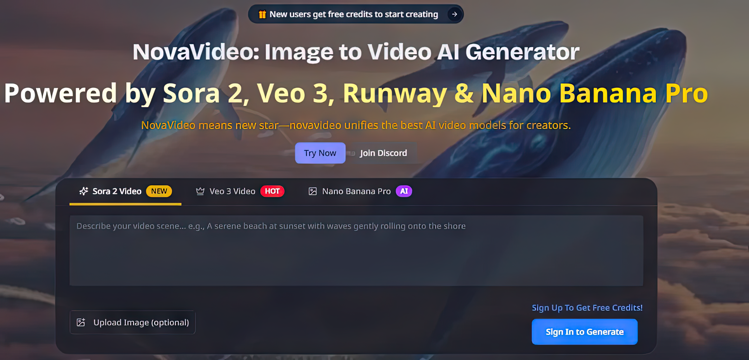Follow Sign Up To Get Free Credits link
This screenshot has height=360, width=749.
coord(587,307)
